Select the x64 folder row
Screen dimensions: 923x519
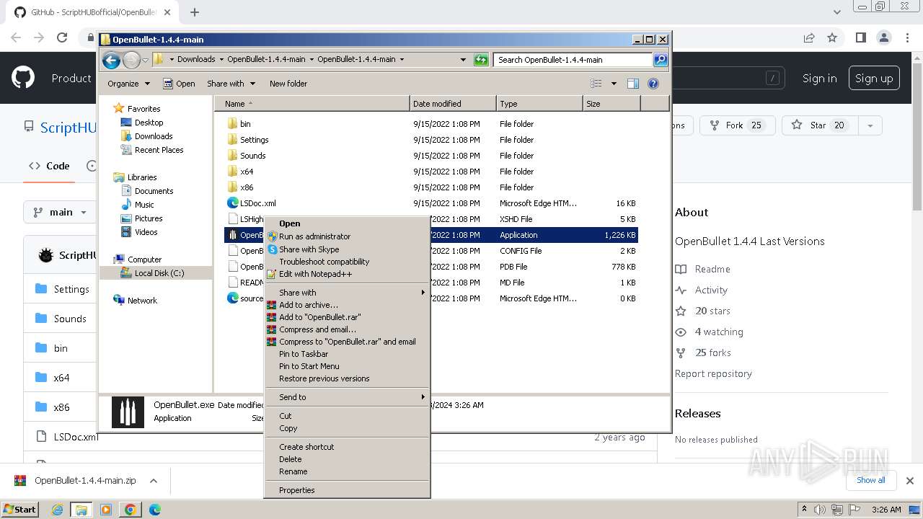click(x=431, y=172)
